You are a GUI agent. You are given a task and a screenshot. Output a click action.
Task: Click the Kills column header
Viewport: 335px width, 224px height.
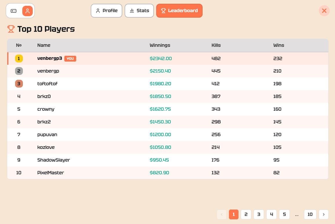point(216,45)
